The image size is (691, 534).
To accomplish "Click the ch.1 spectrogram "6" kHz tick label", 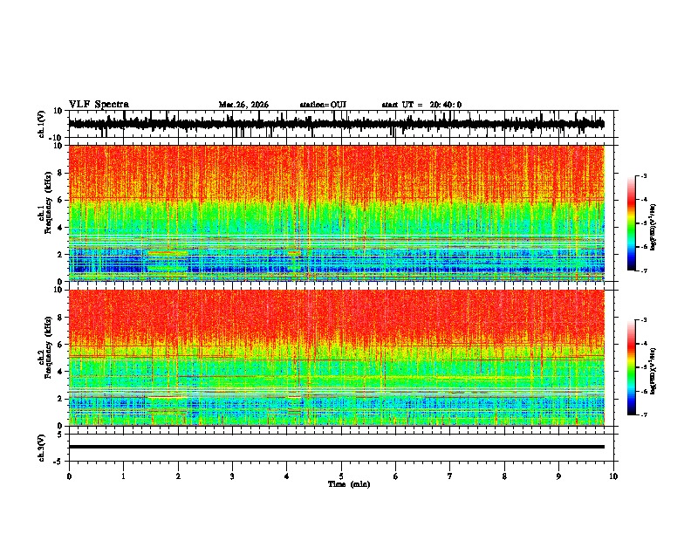I will pyautogui.click(x=60, y=200).
